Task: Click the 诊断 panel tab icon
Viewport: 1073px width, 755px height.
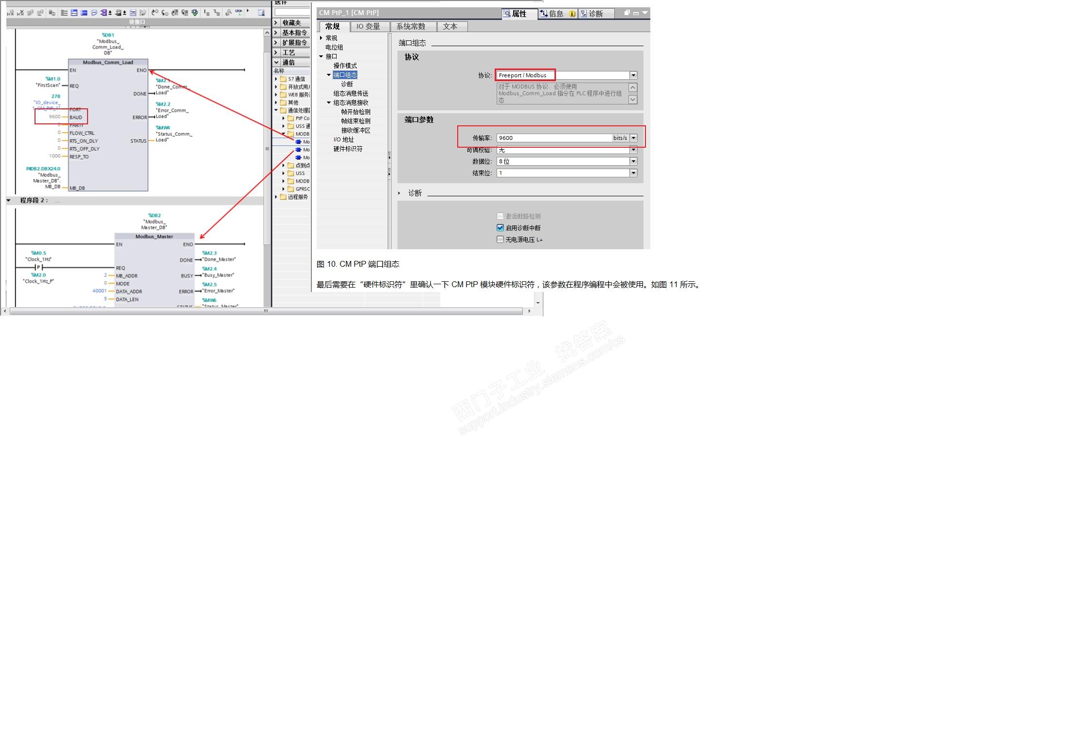Action: (x=584, y=14)
